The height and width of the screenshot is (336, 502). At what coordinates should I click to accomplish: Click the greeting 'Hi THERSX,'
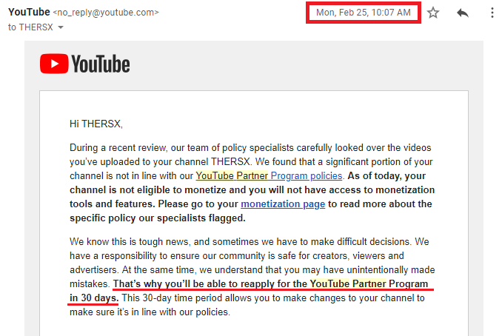click(96, 124)
